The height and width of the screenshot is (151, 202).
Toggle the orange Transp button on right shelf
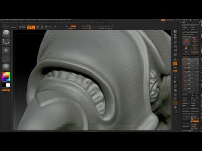click(175, 104)
